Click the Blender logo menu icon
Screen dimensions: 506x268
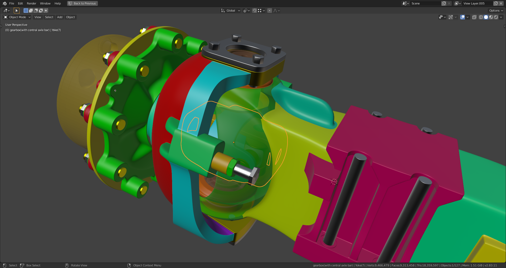pos(4,3)
